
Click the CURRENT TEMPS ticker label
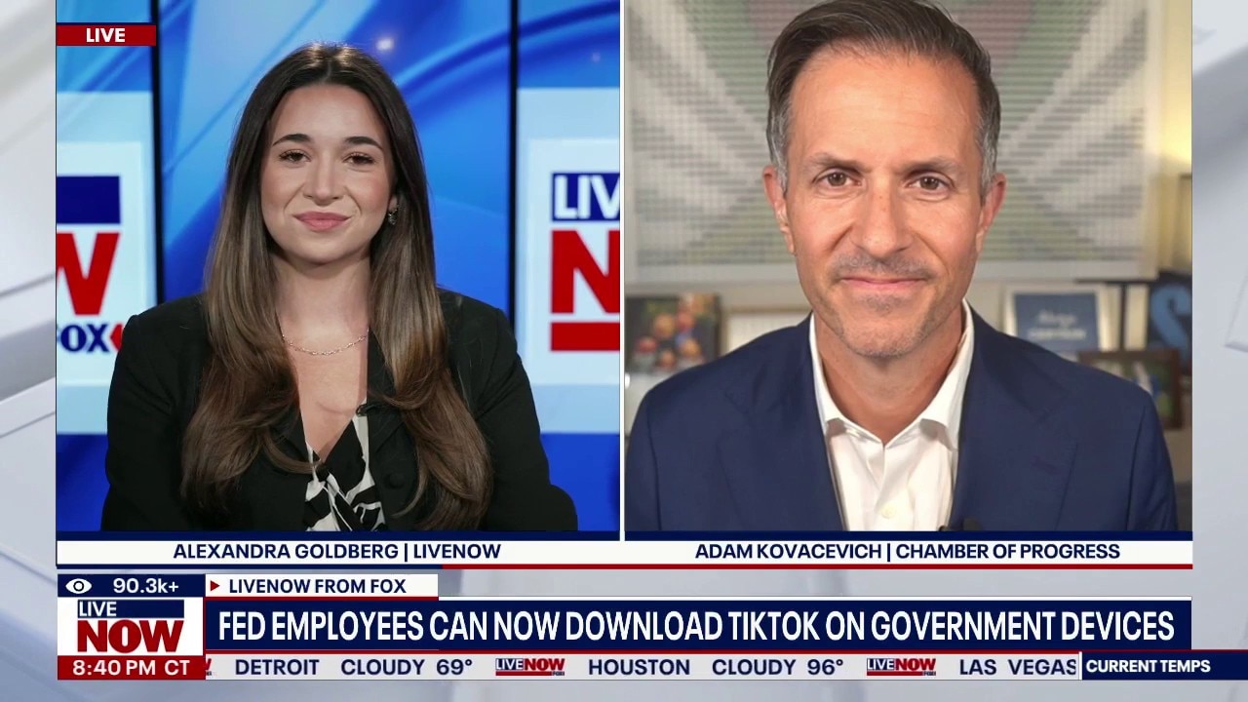click(1148, 667)
